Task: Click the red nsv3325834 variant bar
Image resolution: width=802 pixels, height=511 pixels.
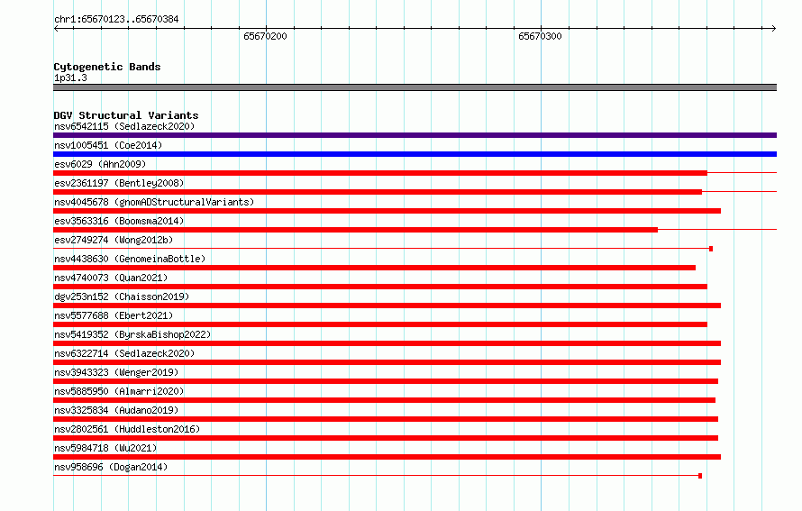Action: point(386,419)
